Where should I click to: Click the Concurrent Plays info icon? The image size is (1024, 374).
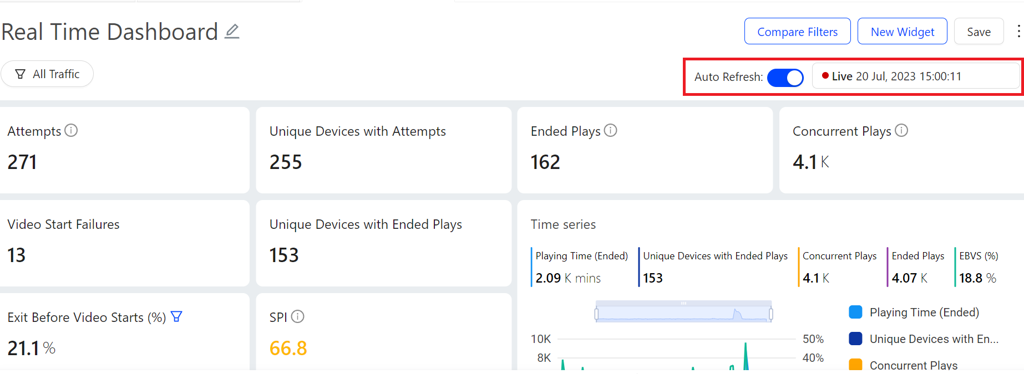[901, 130]
